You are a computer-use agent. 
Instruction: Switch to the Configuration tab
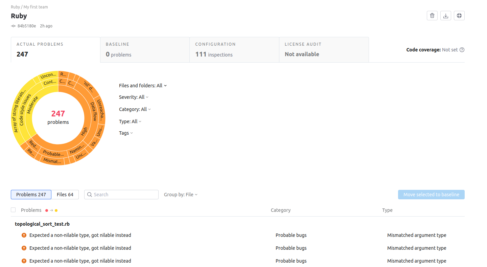pos(234,50)
